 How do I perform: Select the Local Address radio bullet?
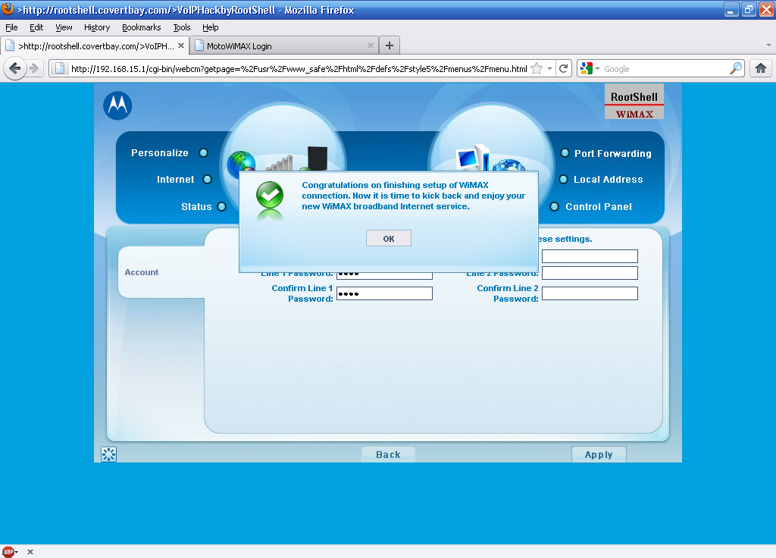click(x=563, y=179)
